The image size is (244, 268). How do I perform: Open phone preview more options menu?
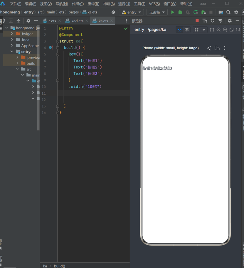click(x=225, y=48)
